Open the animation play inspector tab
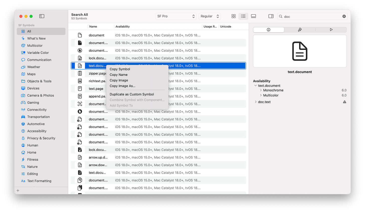This screenshot has width=365, height=213. [331, 30]
